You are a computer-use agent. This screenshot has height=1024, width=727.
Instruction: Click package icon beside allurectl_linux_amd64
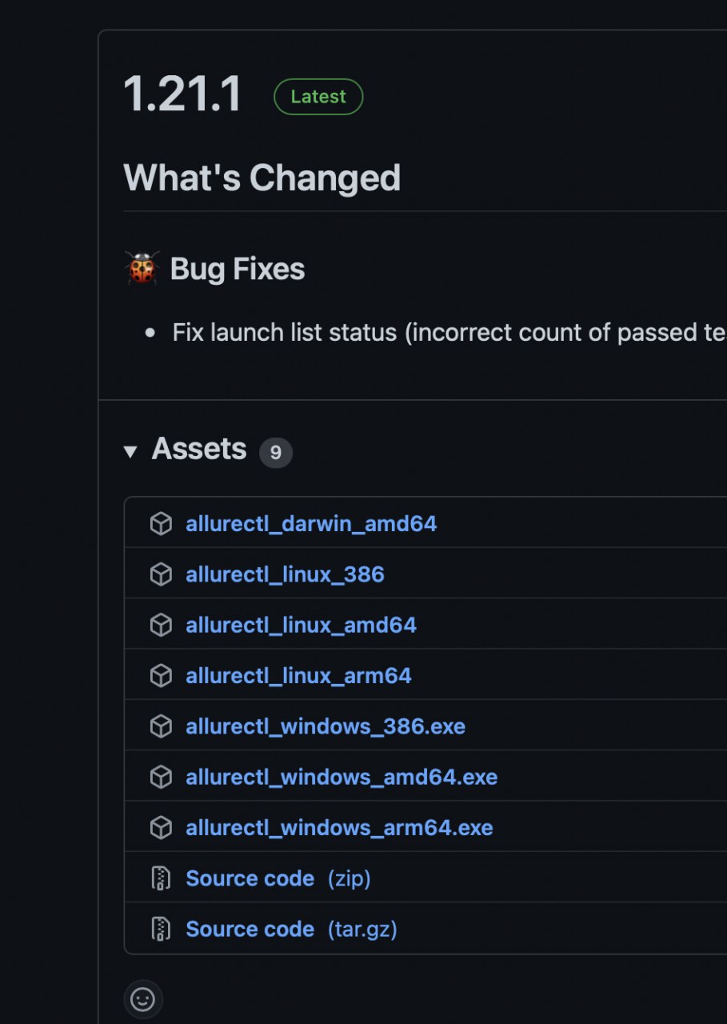[x=161, y=625]
